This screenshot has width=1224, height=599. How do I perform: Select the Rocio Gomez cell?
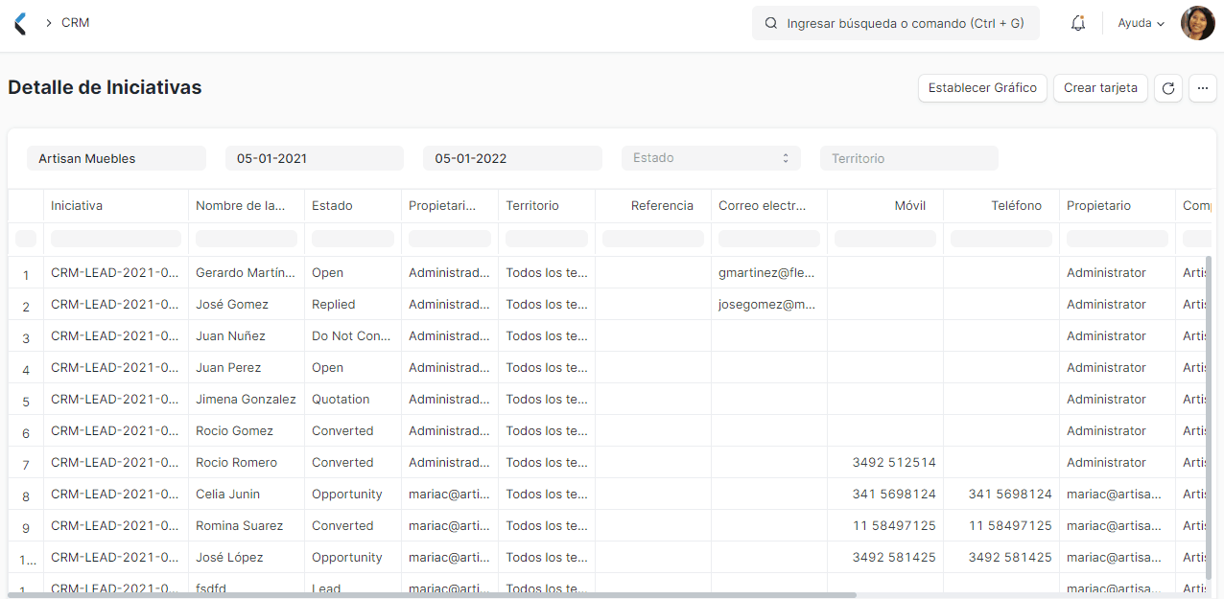247,431
